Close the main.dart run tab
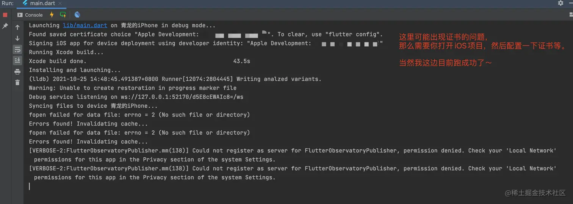The image size is (573, 204). click(x=61, y=3)
